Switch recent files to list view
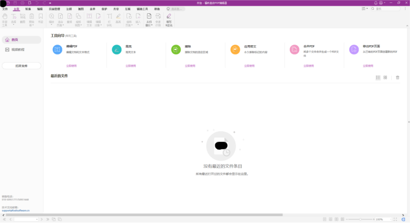 [378, 78]
